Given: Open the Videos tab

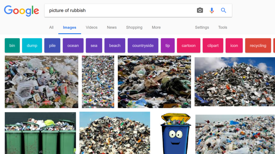Looking at the screenshot, I should pos(91,27).
